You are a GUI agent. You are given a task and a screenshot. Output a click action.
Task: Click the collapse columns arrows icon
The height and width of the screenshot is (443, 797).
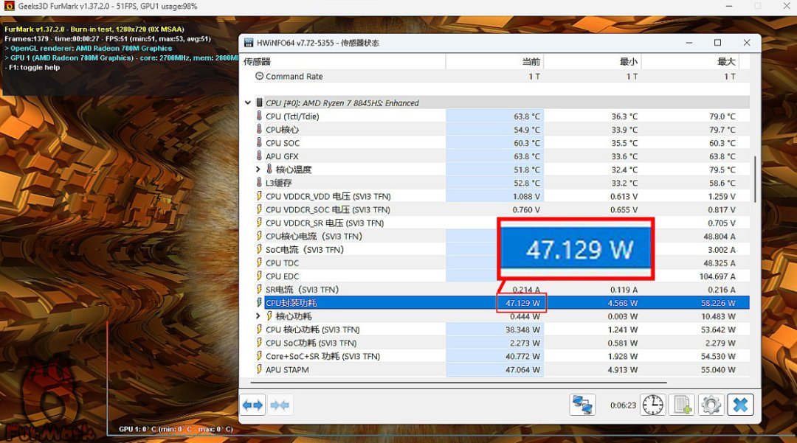[x=280, y=405]
